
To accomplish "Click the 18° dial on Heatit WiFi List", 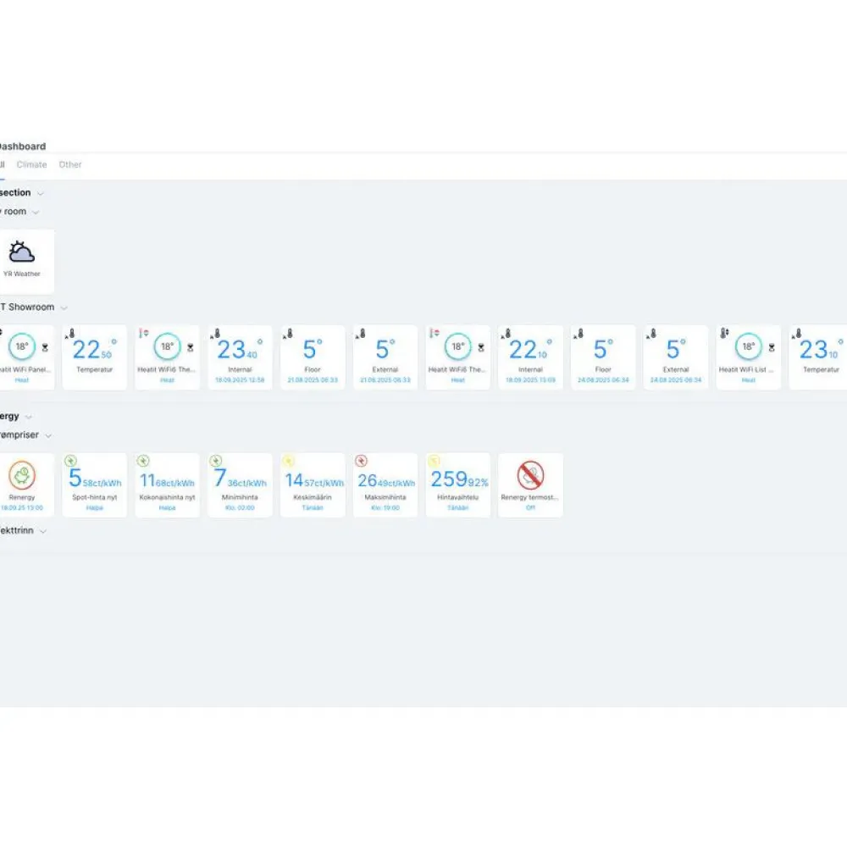I will tap(748, 346).
